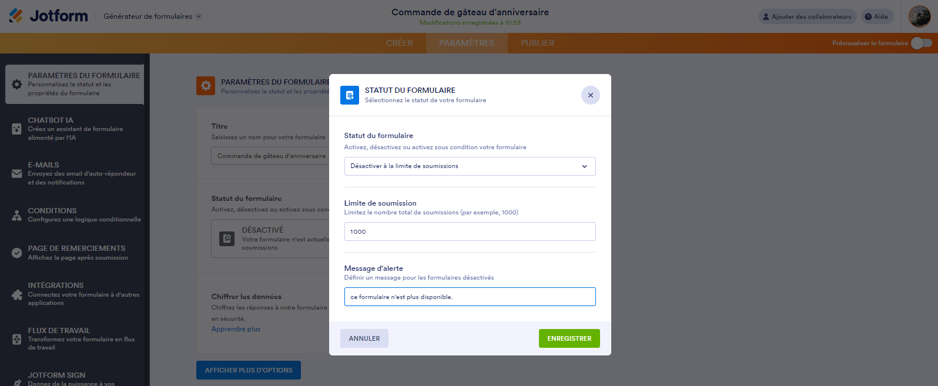Expand the Générateur de formulaires menu
Viewport: 938px width, 386px height.
[x=152, y=16]
